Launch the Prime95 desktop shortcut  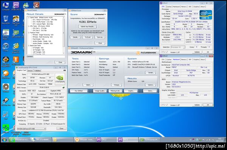(x=6, y=128)
